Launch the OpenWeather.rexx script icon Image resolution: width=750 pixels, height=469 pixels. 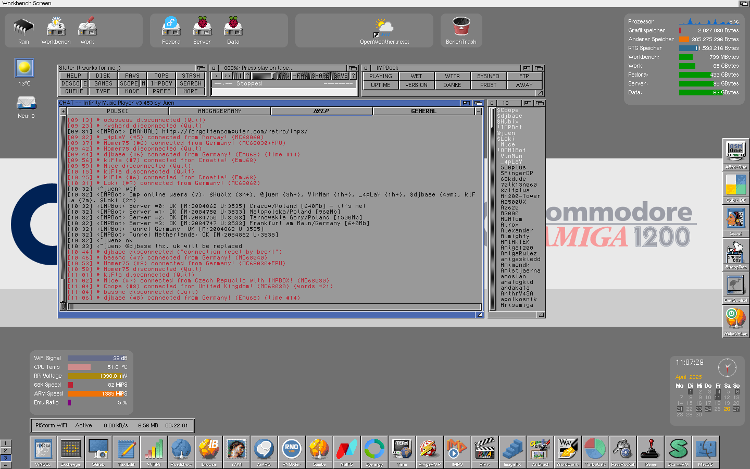pos(384,30)
